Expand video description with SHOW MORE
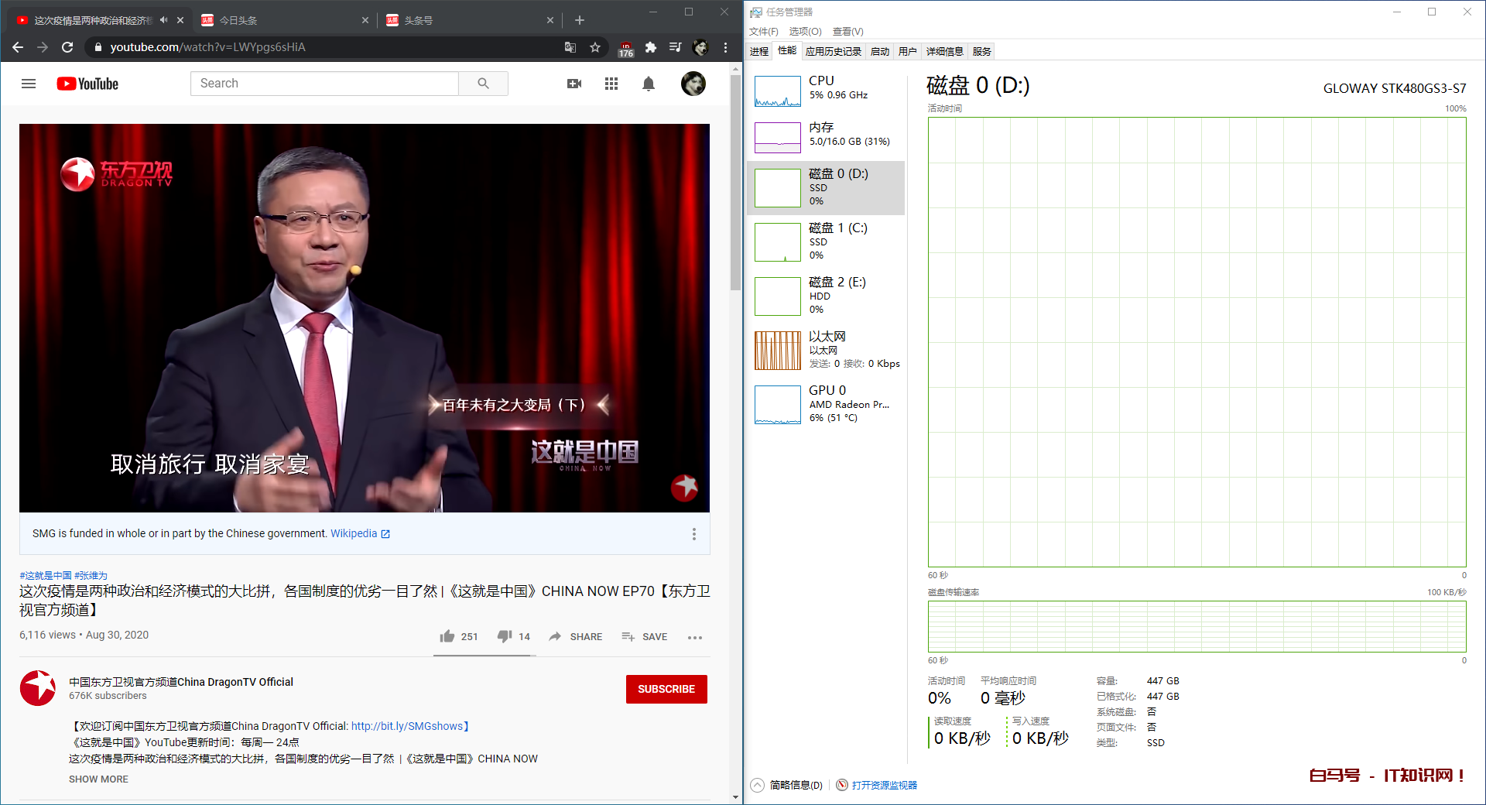 pos(98,779)
